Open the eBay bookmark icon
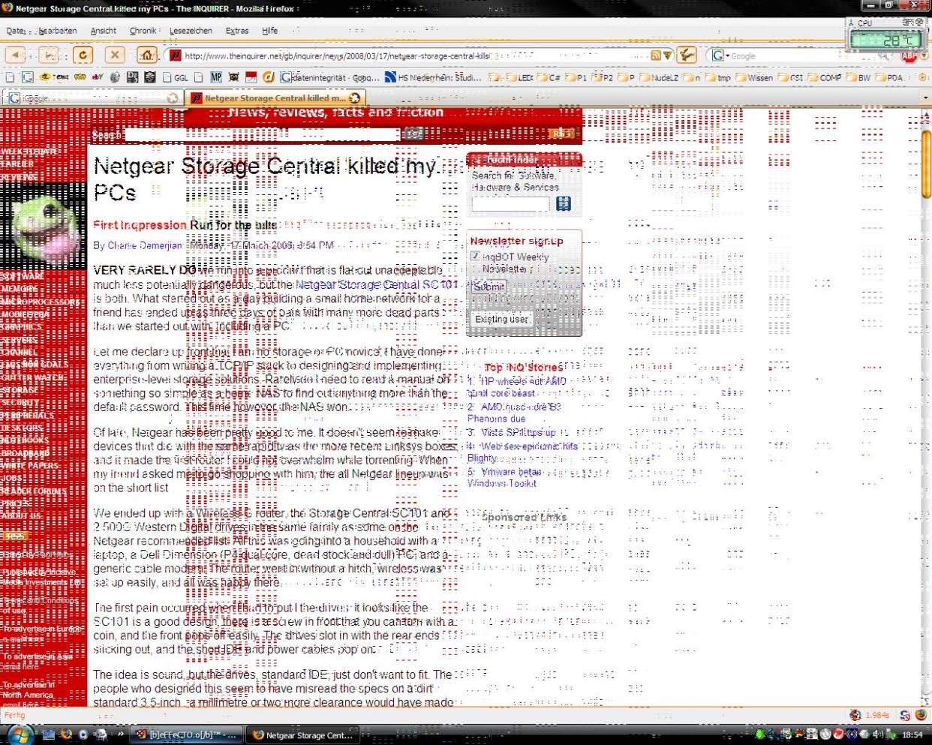Image resolution: width=932 pixels, height=745 pixels. tap(98, 77)
